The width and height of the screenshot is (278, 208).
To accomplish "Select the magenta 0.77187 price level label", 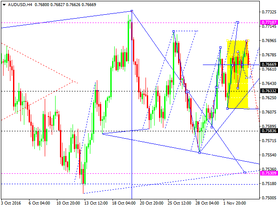I will coord(269,23).
